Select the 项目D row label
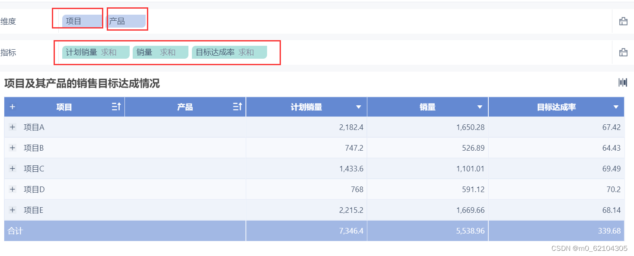The width and height of the screenshot is (634, 256). click(x=34, y=189)
